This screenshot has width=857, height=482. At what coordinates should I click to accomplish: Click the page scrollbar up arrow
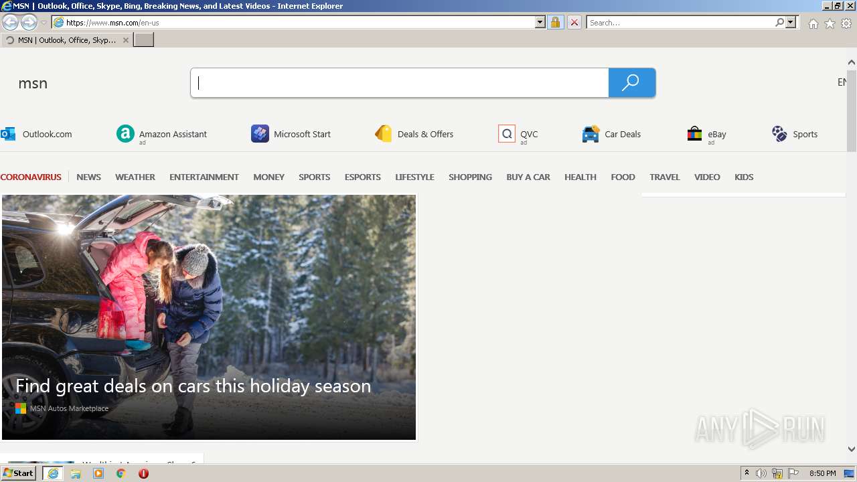852,62
